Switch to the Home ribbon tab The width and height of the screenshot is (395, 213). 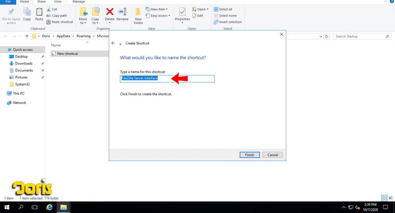click(24, 2)
